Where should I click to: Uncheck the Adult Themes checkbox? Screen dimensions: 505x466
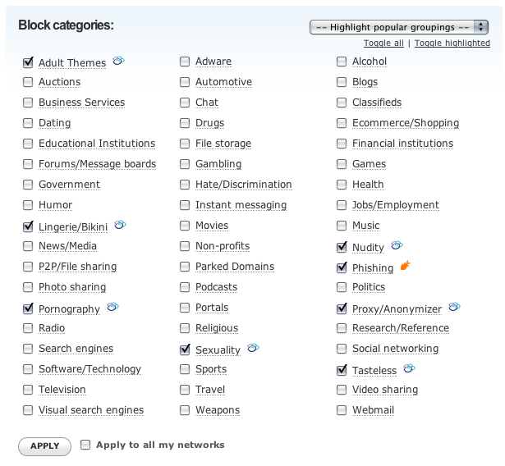pos(29,62)
